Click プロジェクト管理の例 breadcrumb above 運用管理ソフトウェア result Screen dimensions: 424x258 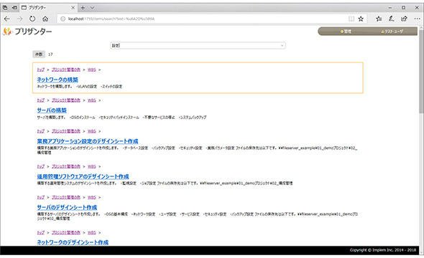point(66,166)
